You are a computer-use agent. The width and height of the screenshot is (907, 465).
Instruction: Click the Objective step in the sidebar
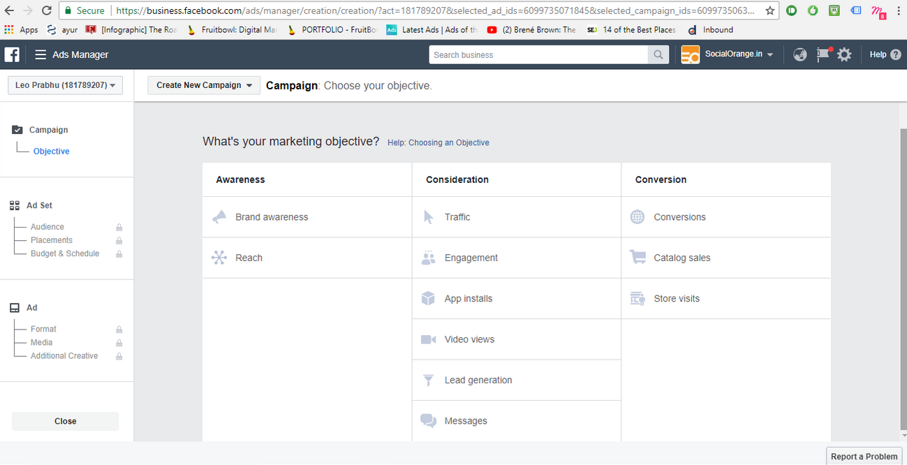51,151
